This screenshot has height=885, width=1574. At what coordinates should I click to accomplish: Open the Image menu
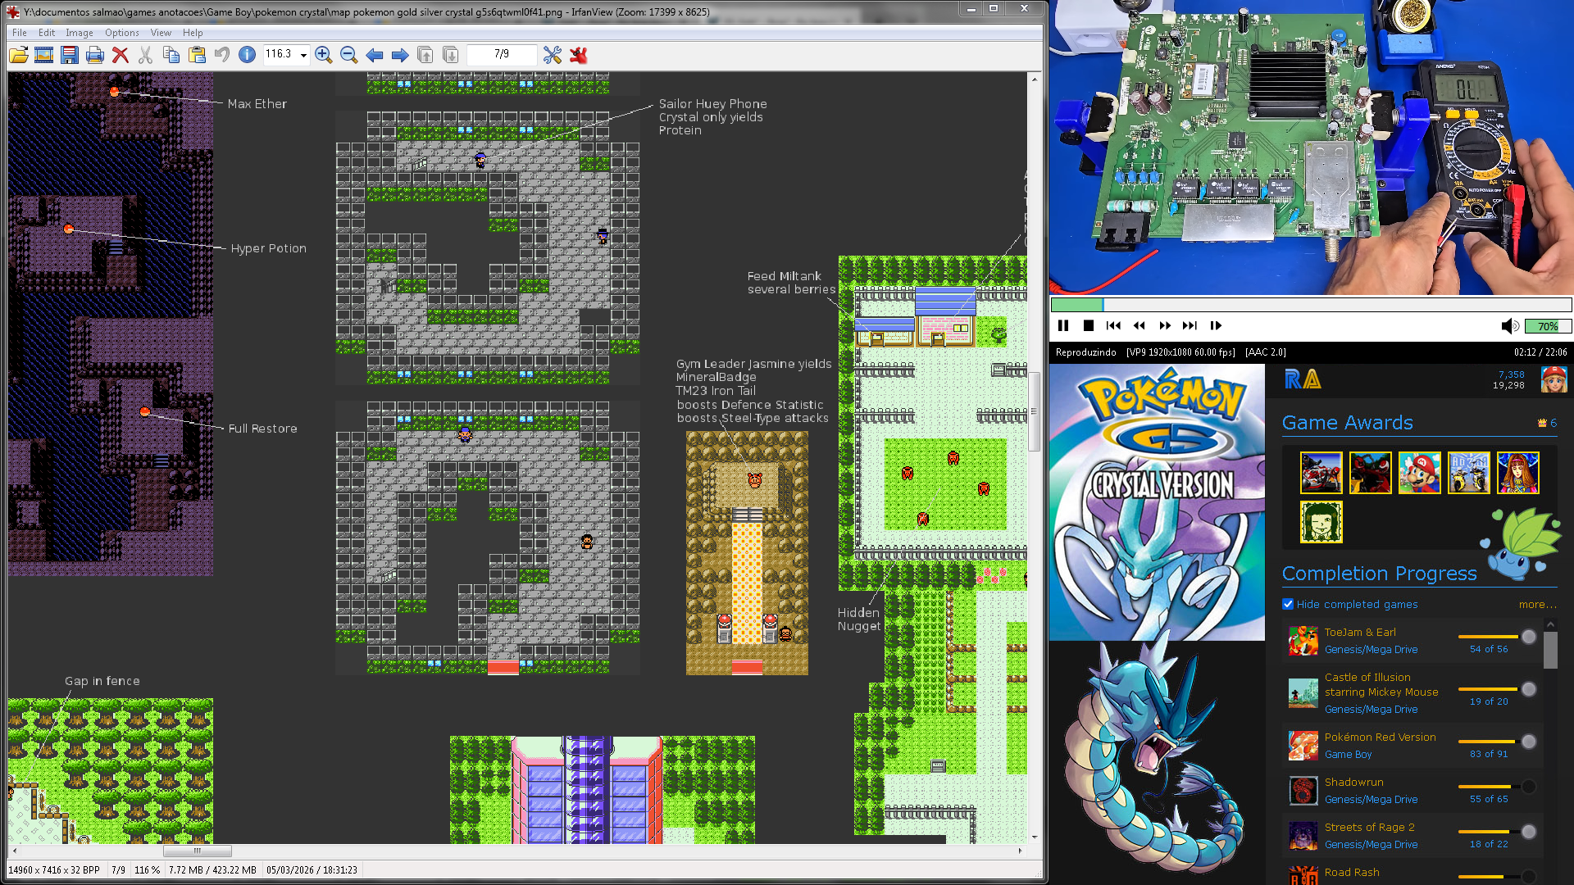tap(79, 33)
